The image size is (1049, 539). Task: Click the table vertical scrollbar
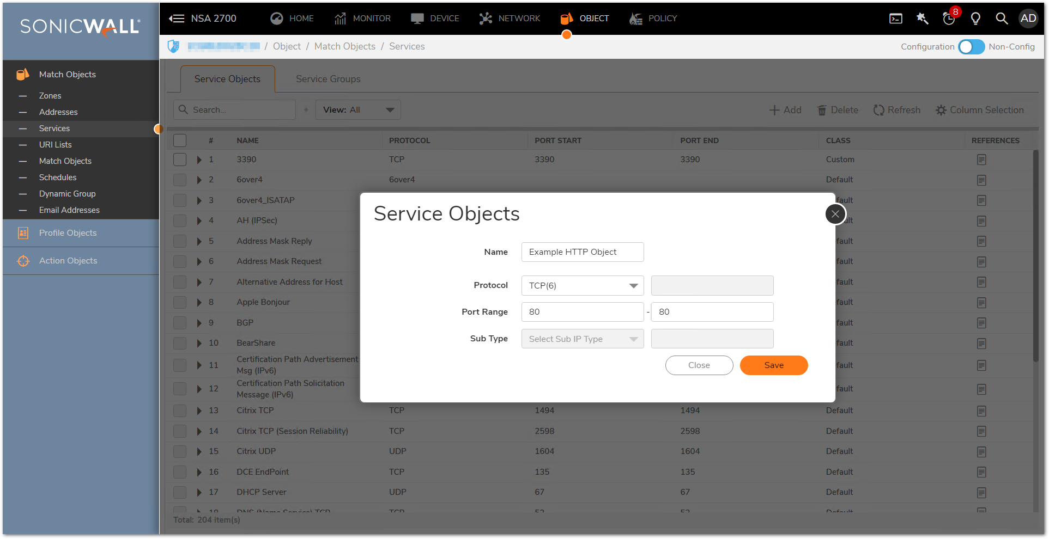coord(1035,256)
